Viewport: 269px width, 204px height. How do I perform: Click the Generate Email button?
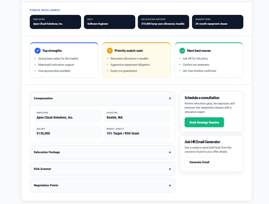tap(199, 162)
